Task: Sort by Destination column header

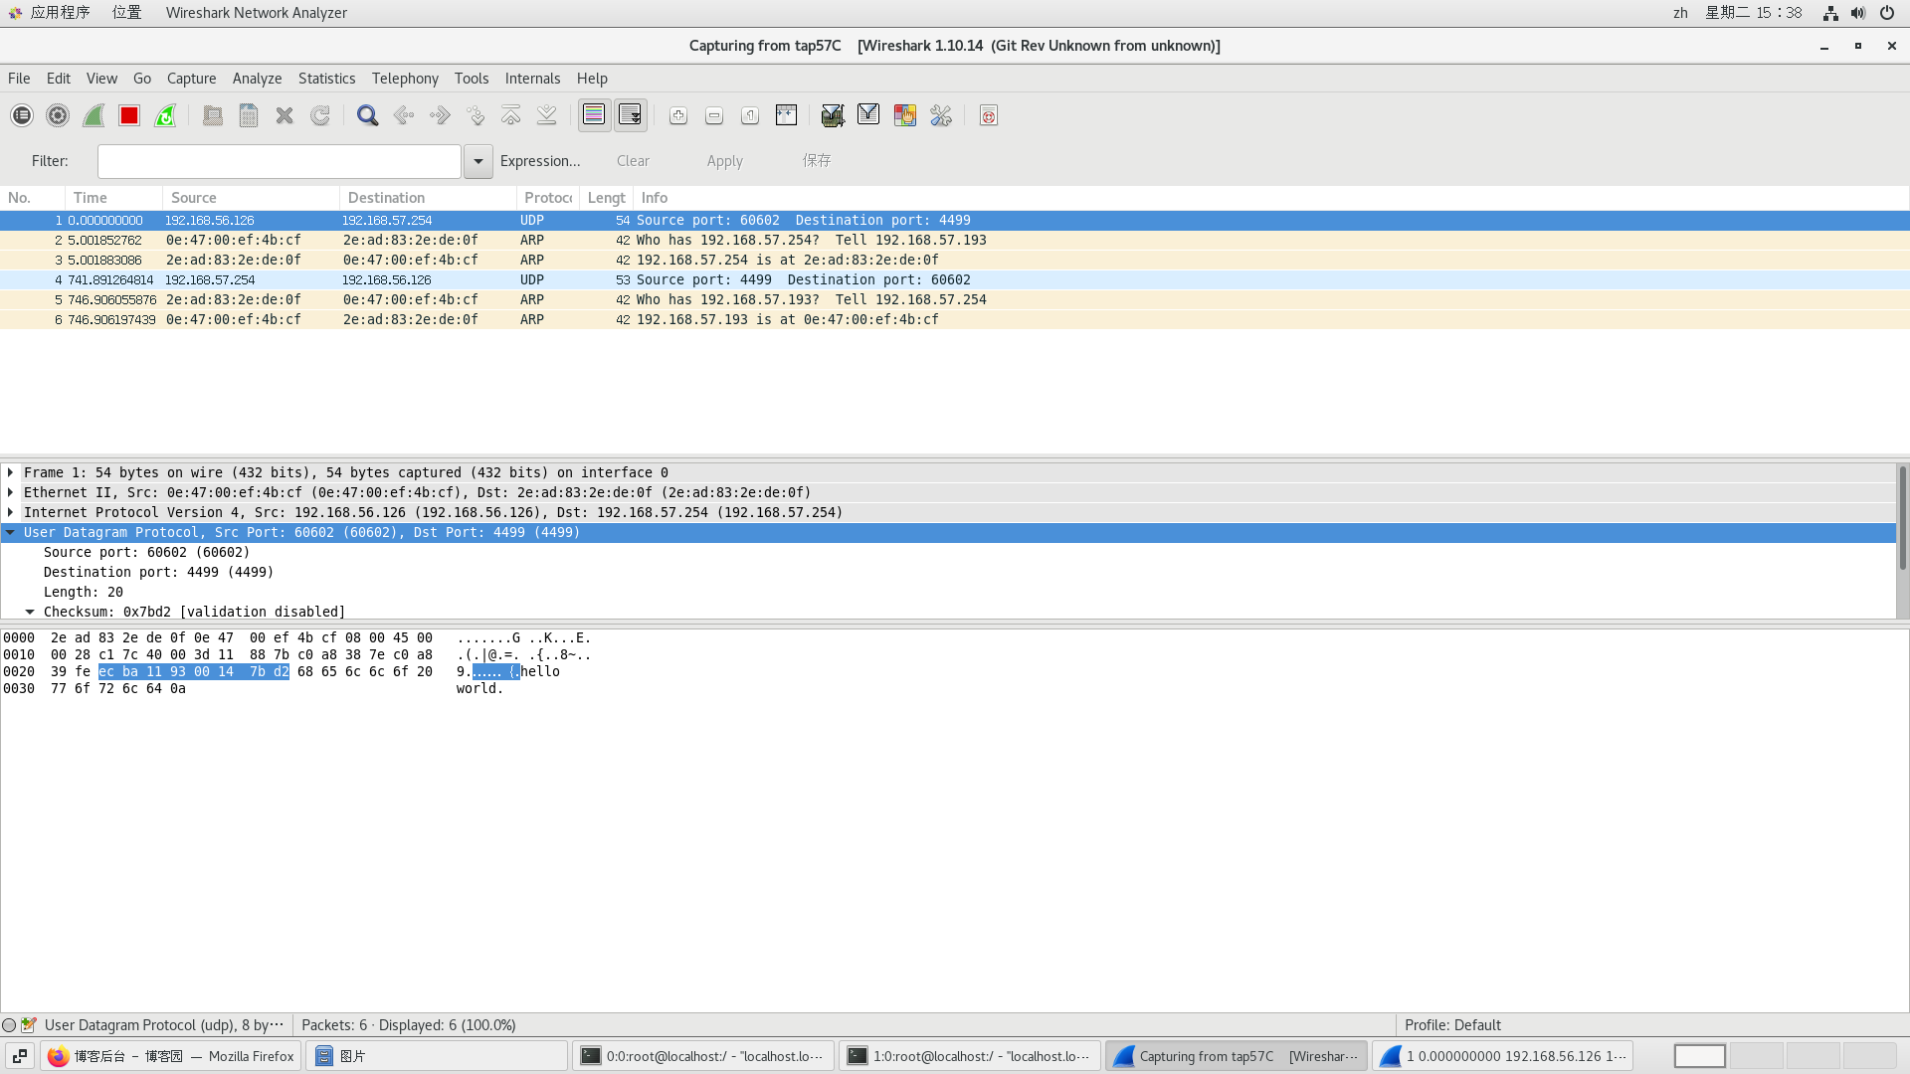Action: click(428, 198)
